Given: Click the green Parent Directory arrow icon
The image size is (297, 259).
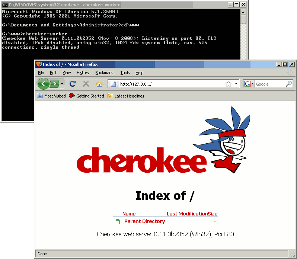Looking at the screenshot, I should point(118,221).
